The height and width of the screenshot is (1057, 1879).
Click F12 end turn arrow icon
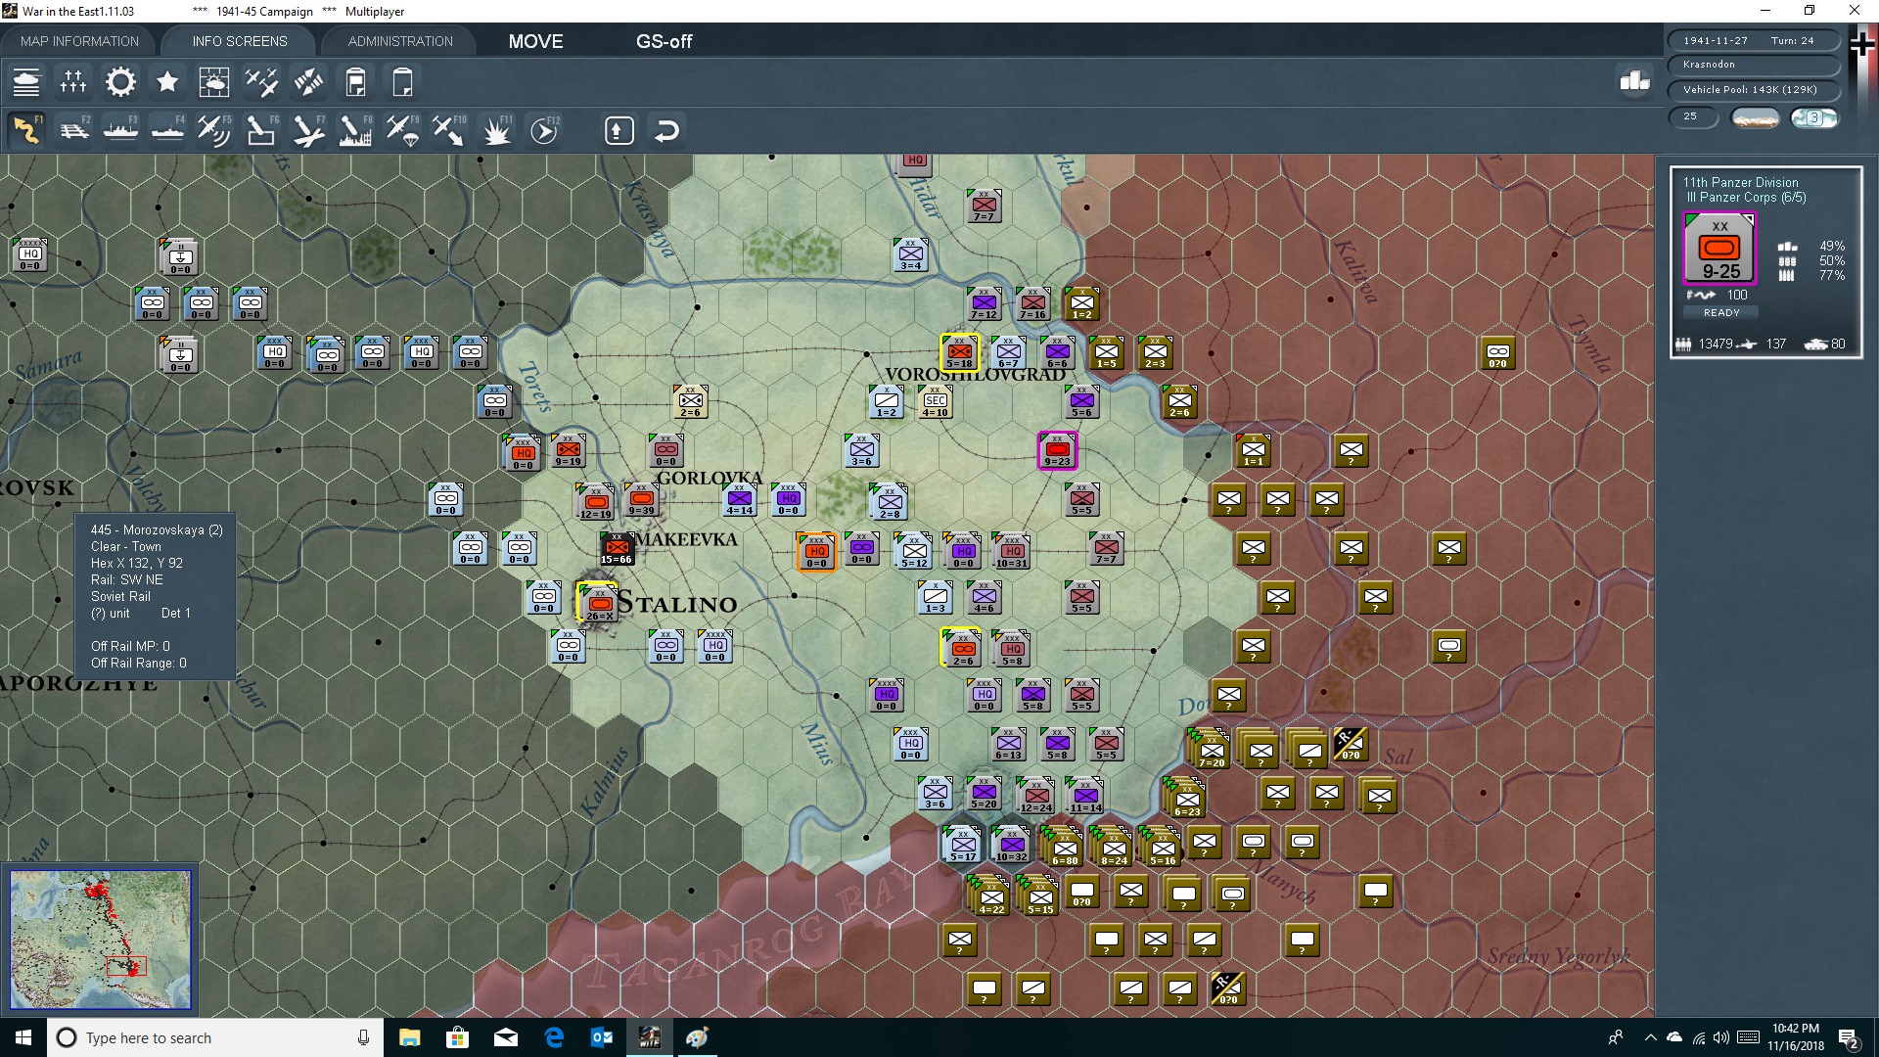(x=544, y=130)
